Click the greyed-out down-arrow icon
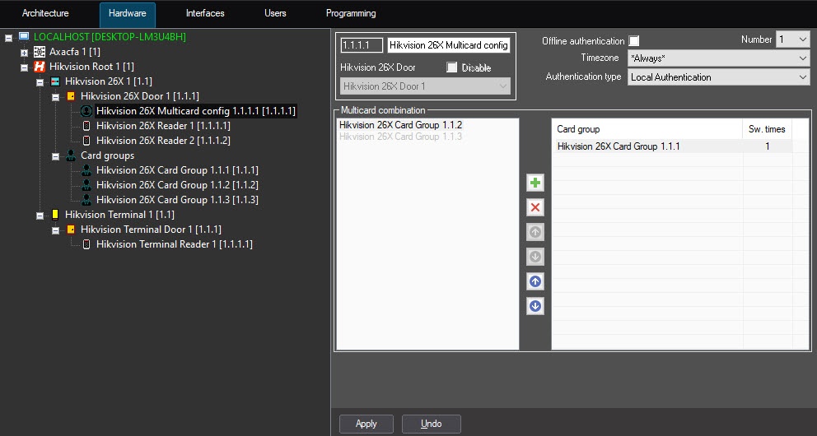Screen dimensions: 817x436 (535, 257)
